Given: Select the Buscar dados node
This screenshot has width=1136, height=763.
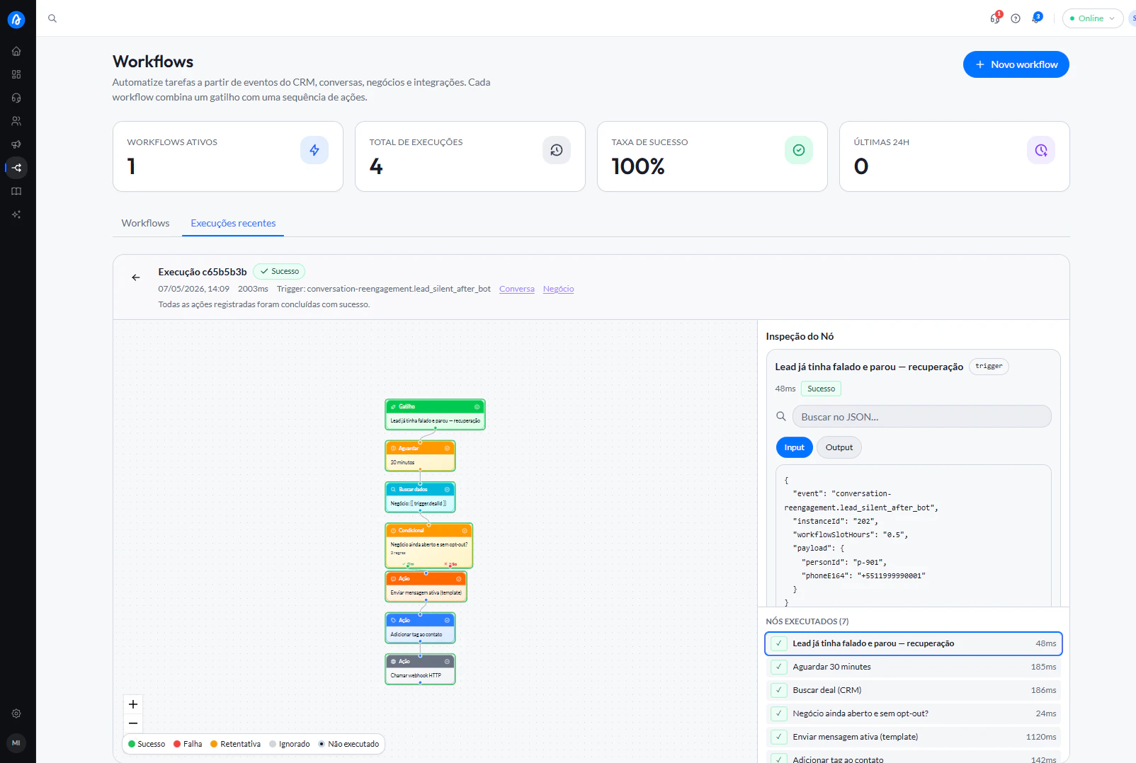Looking at the screenshot, I should (x=420, y=497).
